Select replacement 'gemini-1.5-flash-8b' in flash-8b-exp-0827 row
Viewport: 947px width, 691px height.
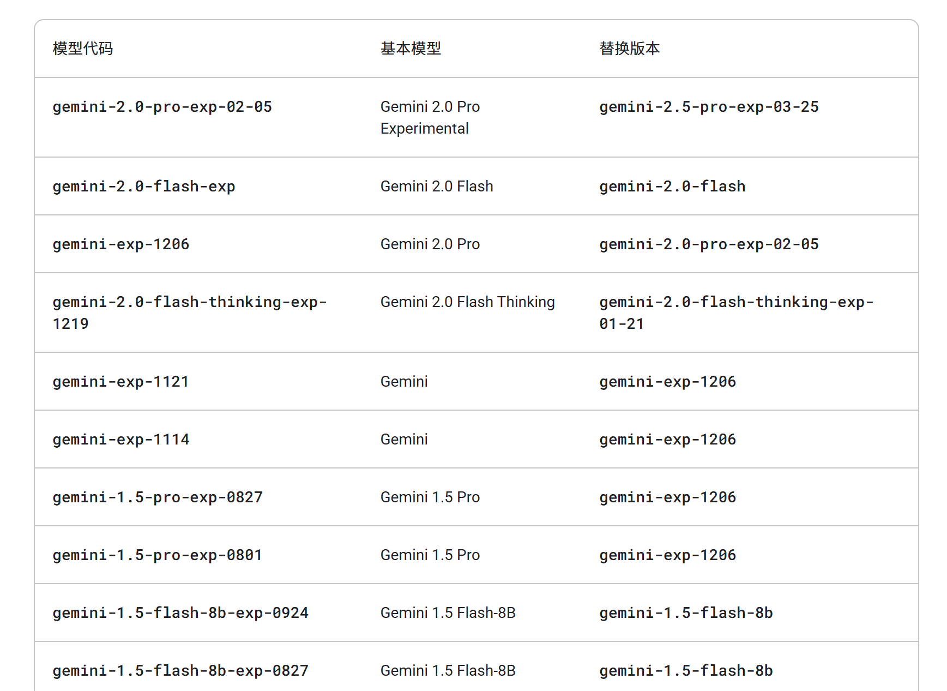click(686, 671)
